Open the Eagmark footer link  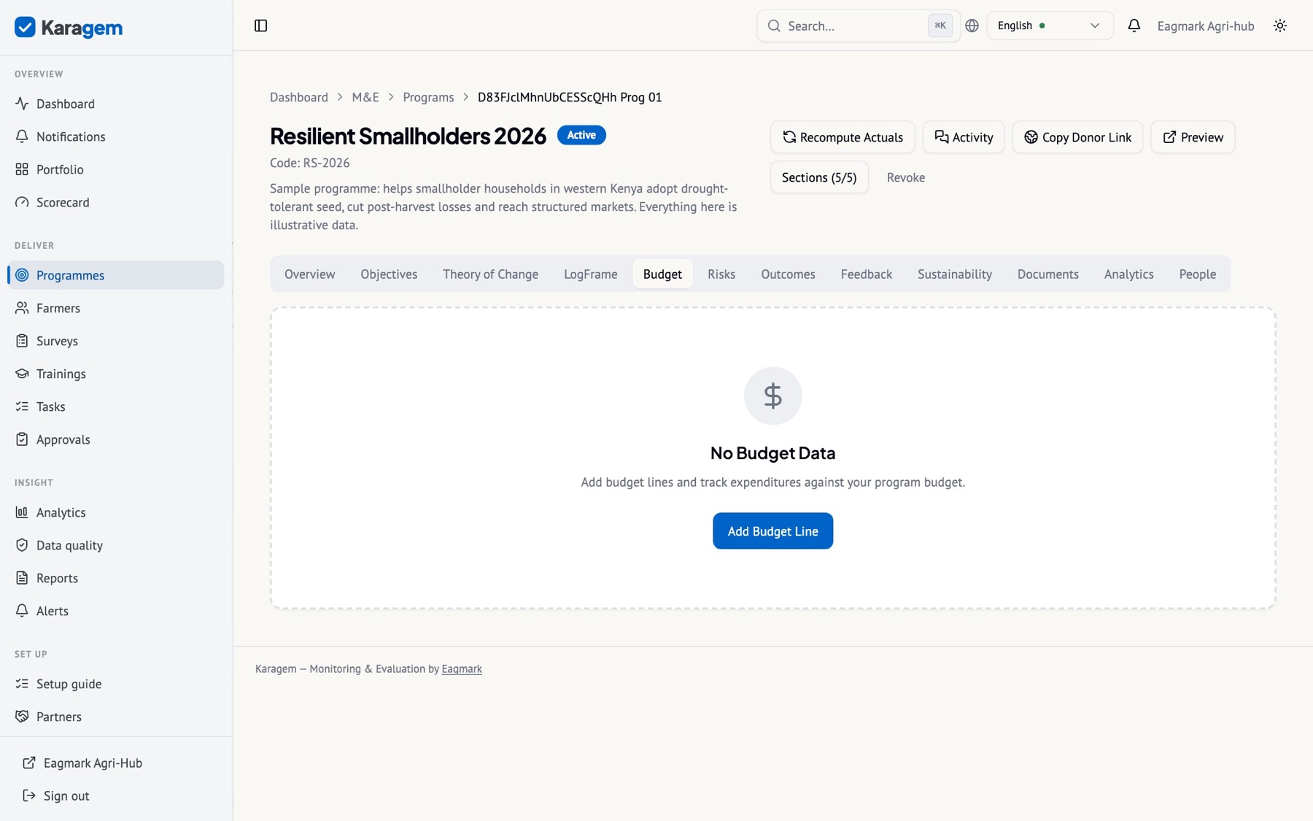[x=462, y=669]
